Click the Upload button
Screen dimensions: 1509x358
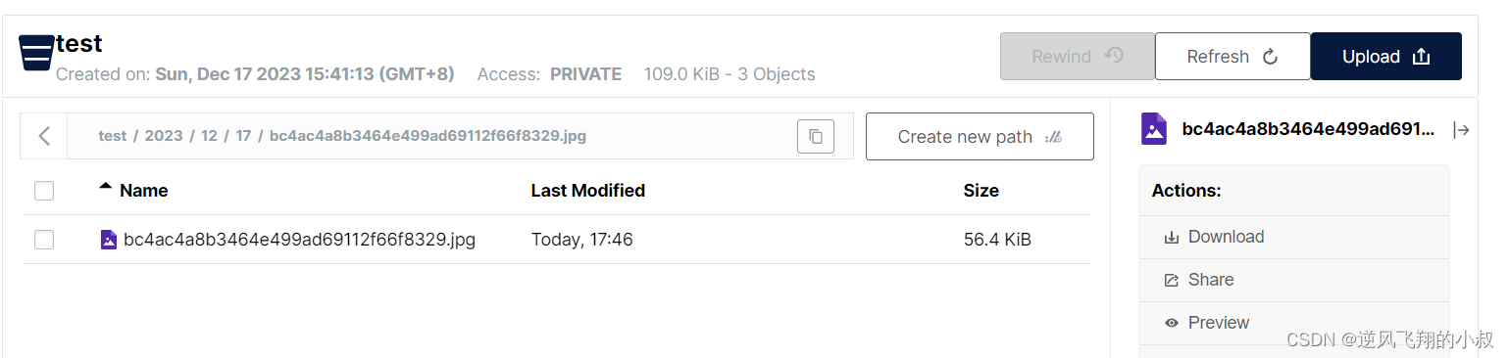pos(1386,57)
